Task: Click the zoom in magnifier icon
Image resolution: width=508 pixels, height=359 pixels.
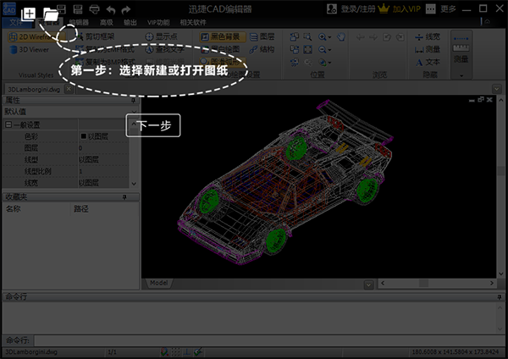Action: [322, 36]
